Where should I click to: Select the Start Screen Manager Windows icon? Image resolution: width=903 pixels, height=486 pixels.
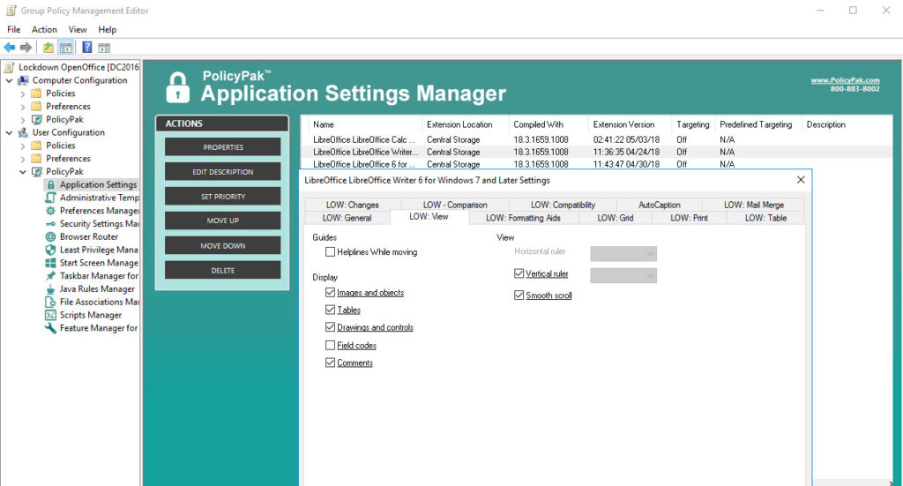pos(50,263)
